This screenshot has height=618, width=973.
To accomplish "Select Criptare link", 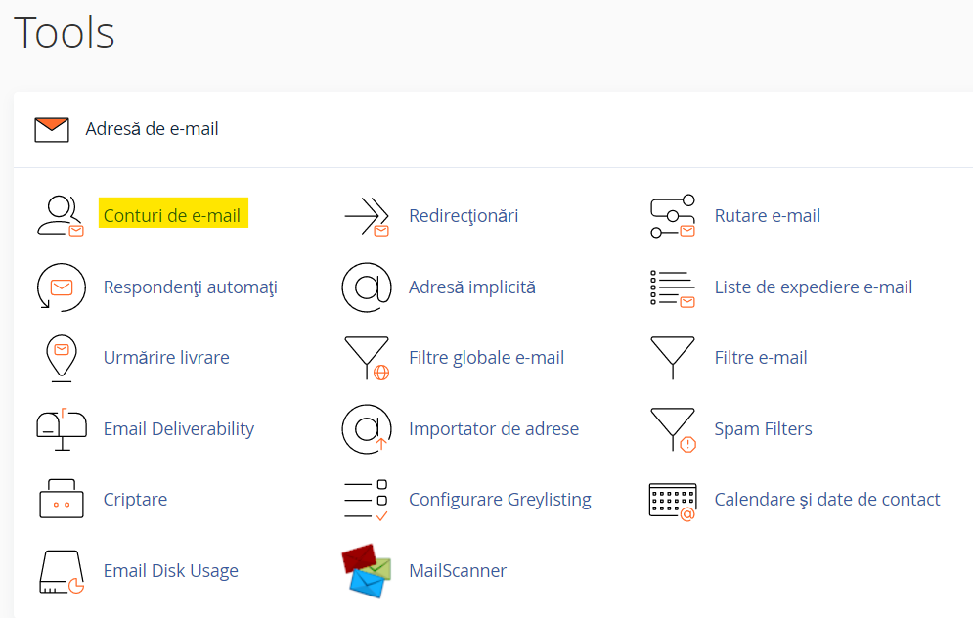I will click(135, 500).
